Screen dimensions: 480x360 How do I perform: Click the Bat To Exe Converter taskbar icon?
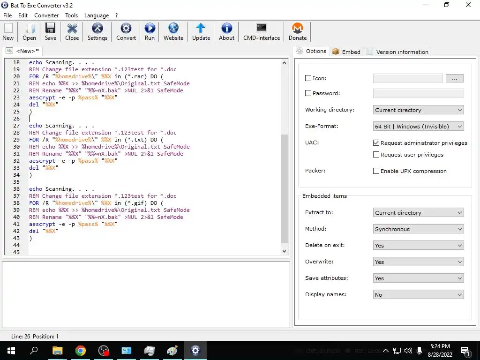pyautogui.click(x=195, y=351)
